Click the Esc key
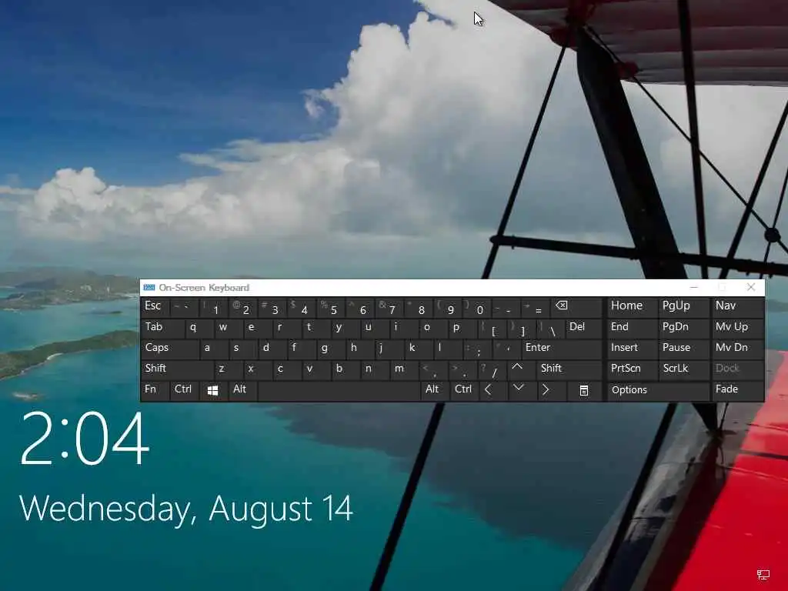Screen dimensions: 788x591 coord(155,307)
